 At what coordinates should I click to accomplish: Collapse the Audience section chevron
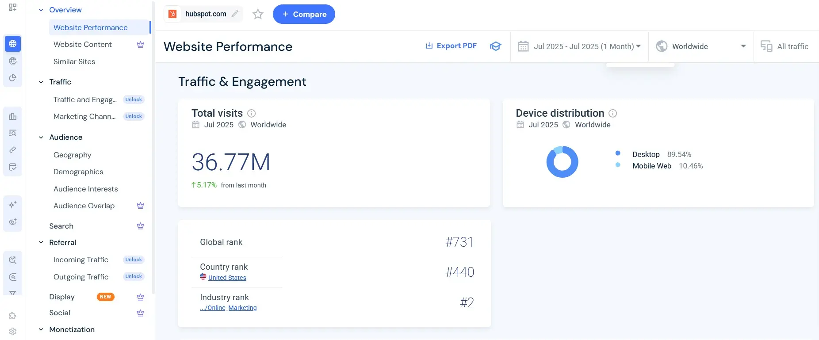(41, 138)
